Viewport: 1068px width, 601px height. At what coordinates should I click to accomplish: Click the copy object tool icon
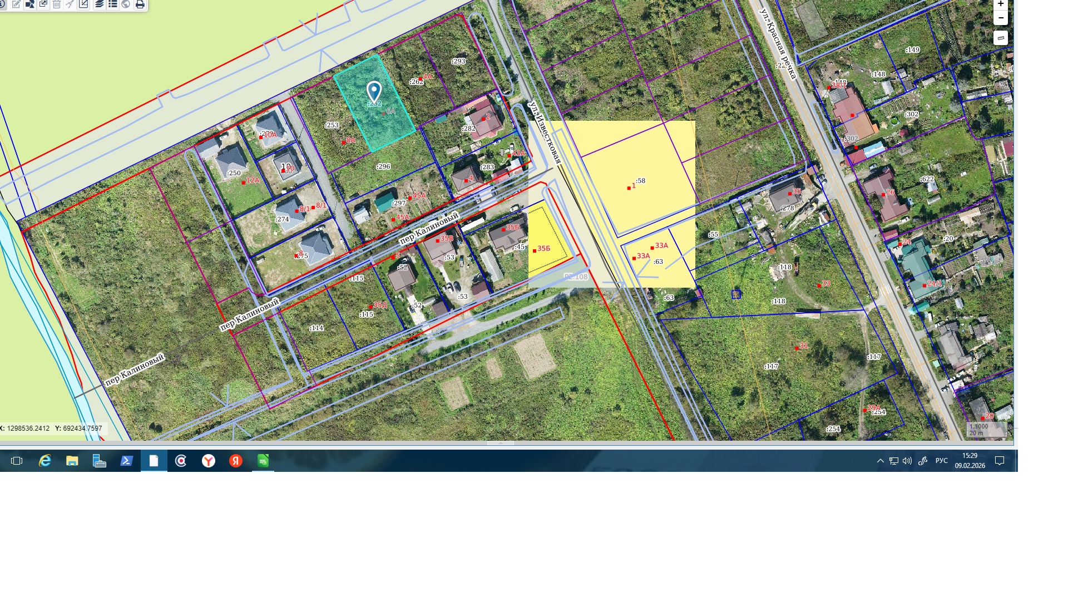tap(43, 4)
